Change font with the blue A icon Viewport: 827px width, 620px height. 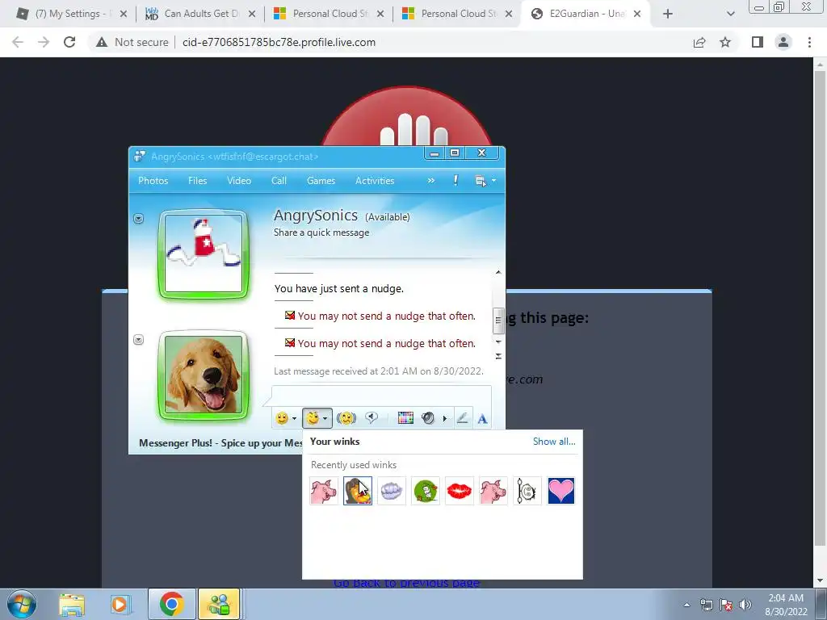coord(482,419)
